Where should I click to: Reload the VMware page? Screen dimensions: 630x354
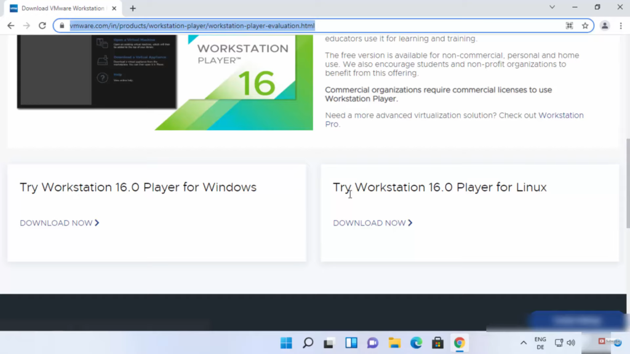pos(42,26)
